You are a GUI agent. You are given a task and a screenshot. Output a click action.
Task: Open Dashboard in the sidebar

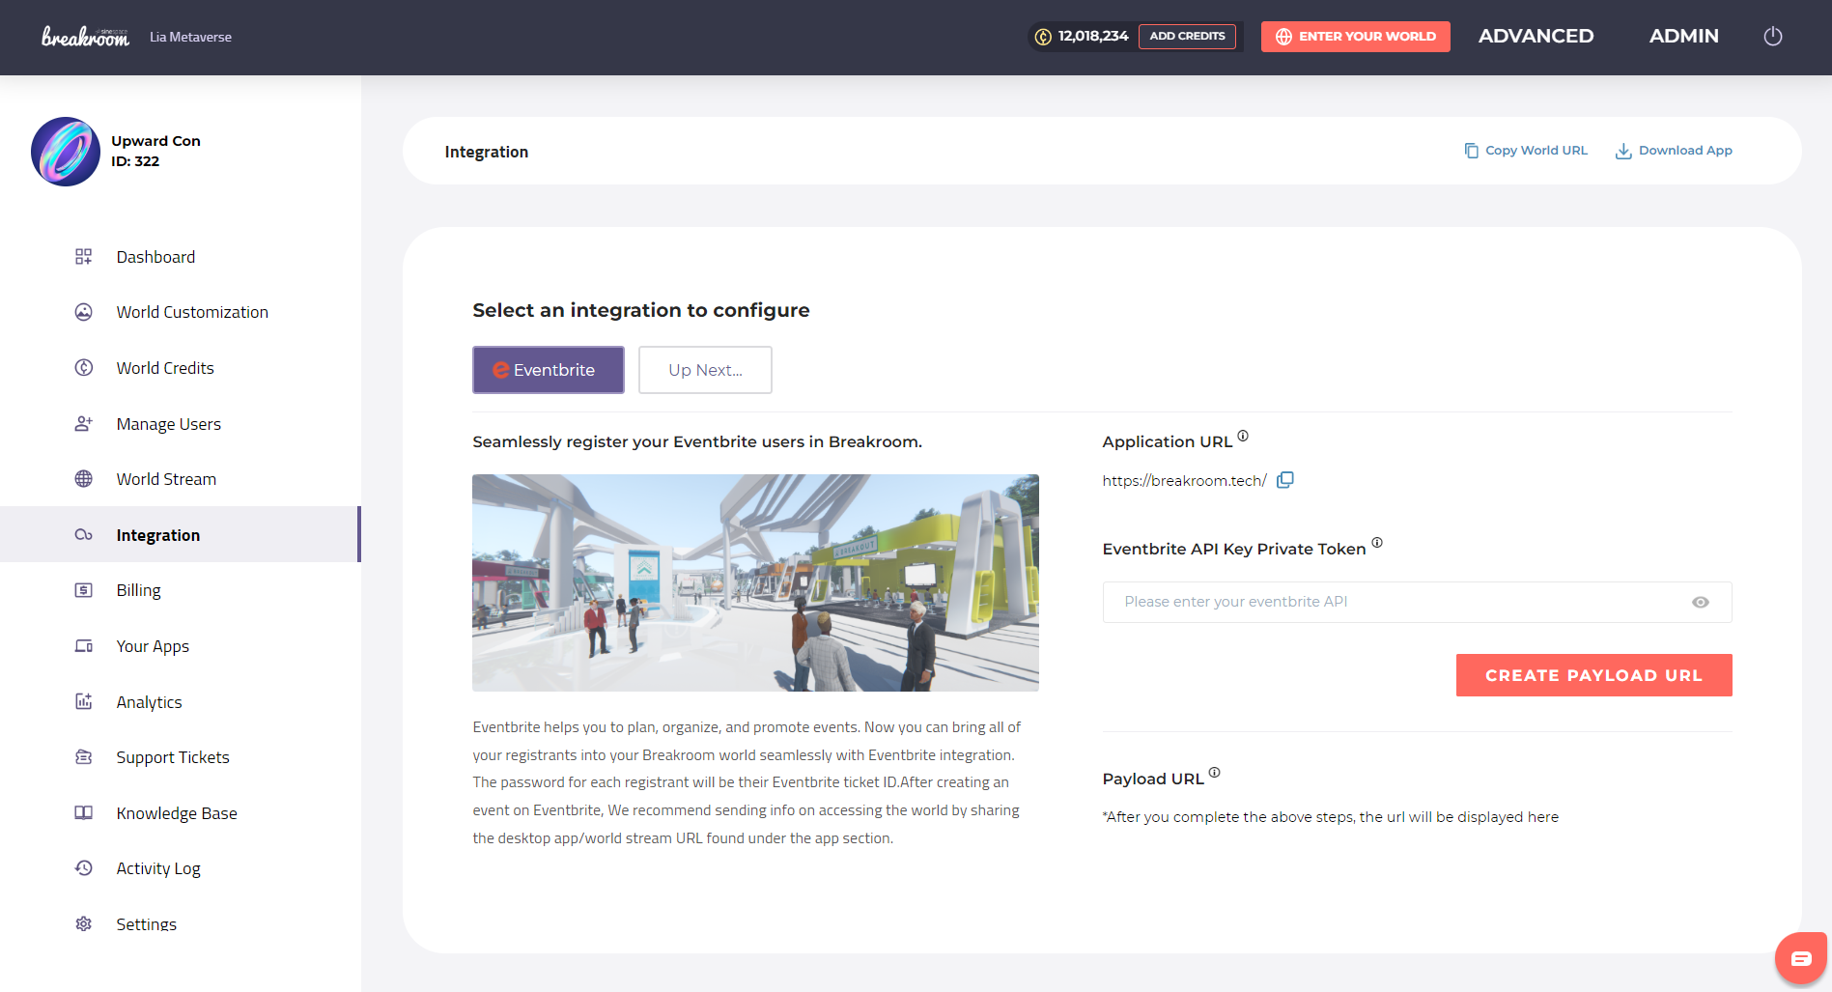pos(156,257)
